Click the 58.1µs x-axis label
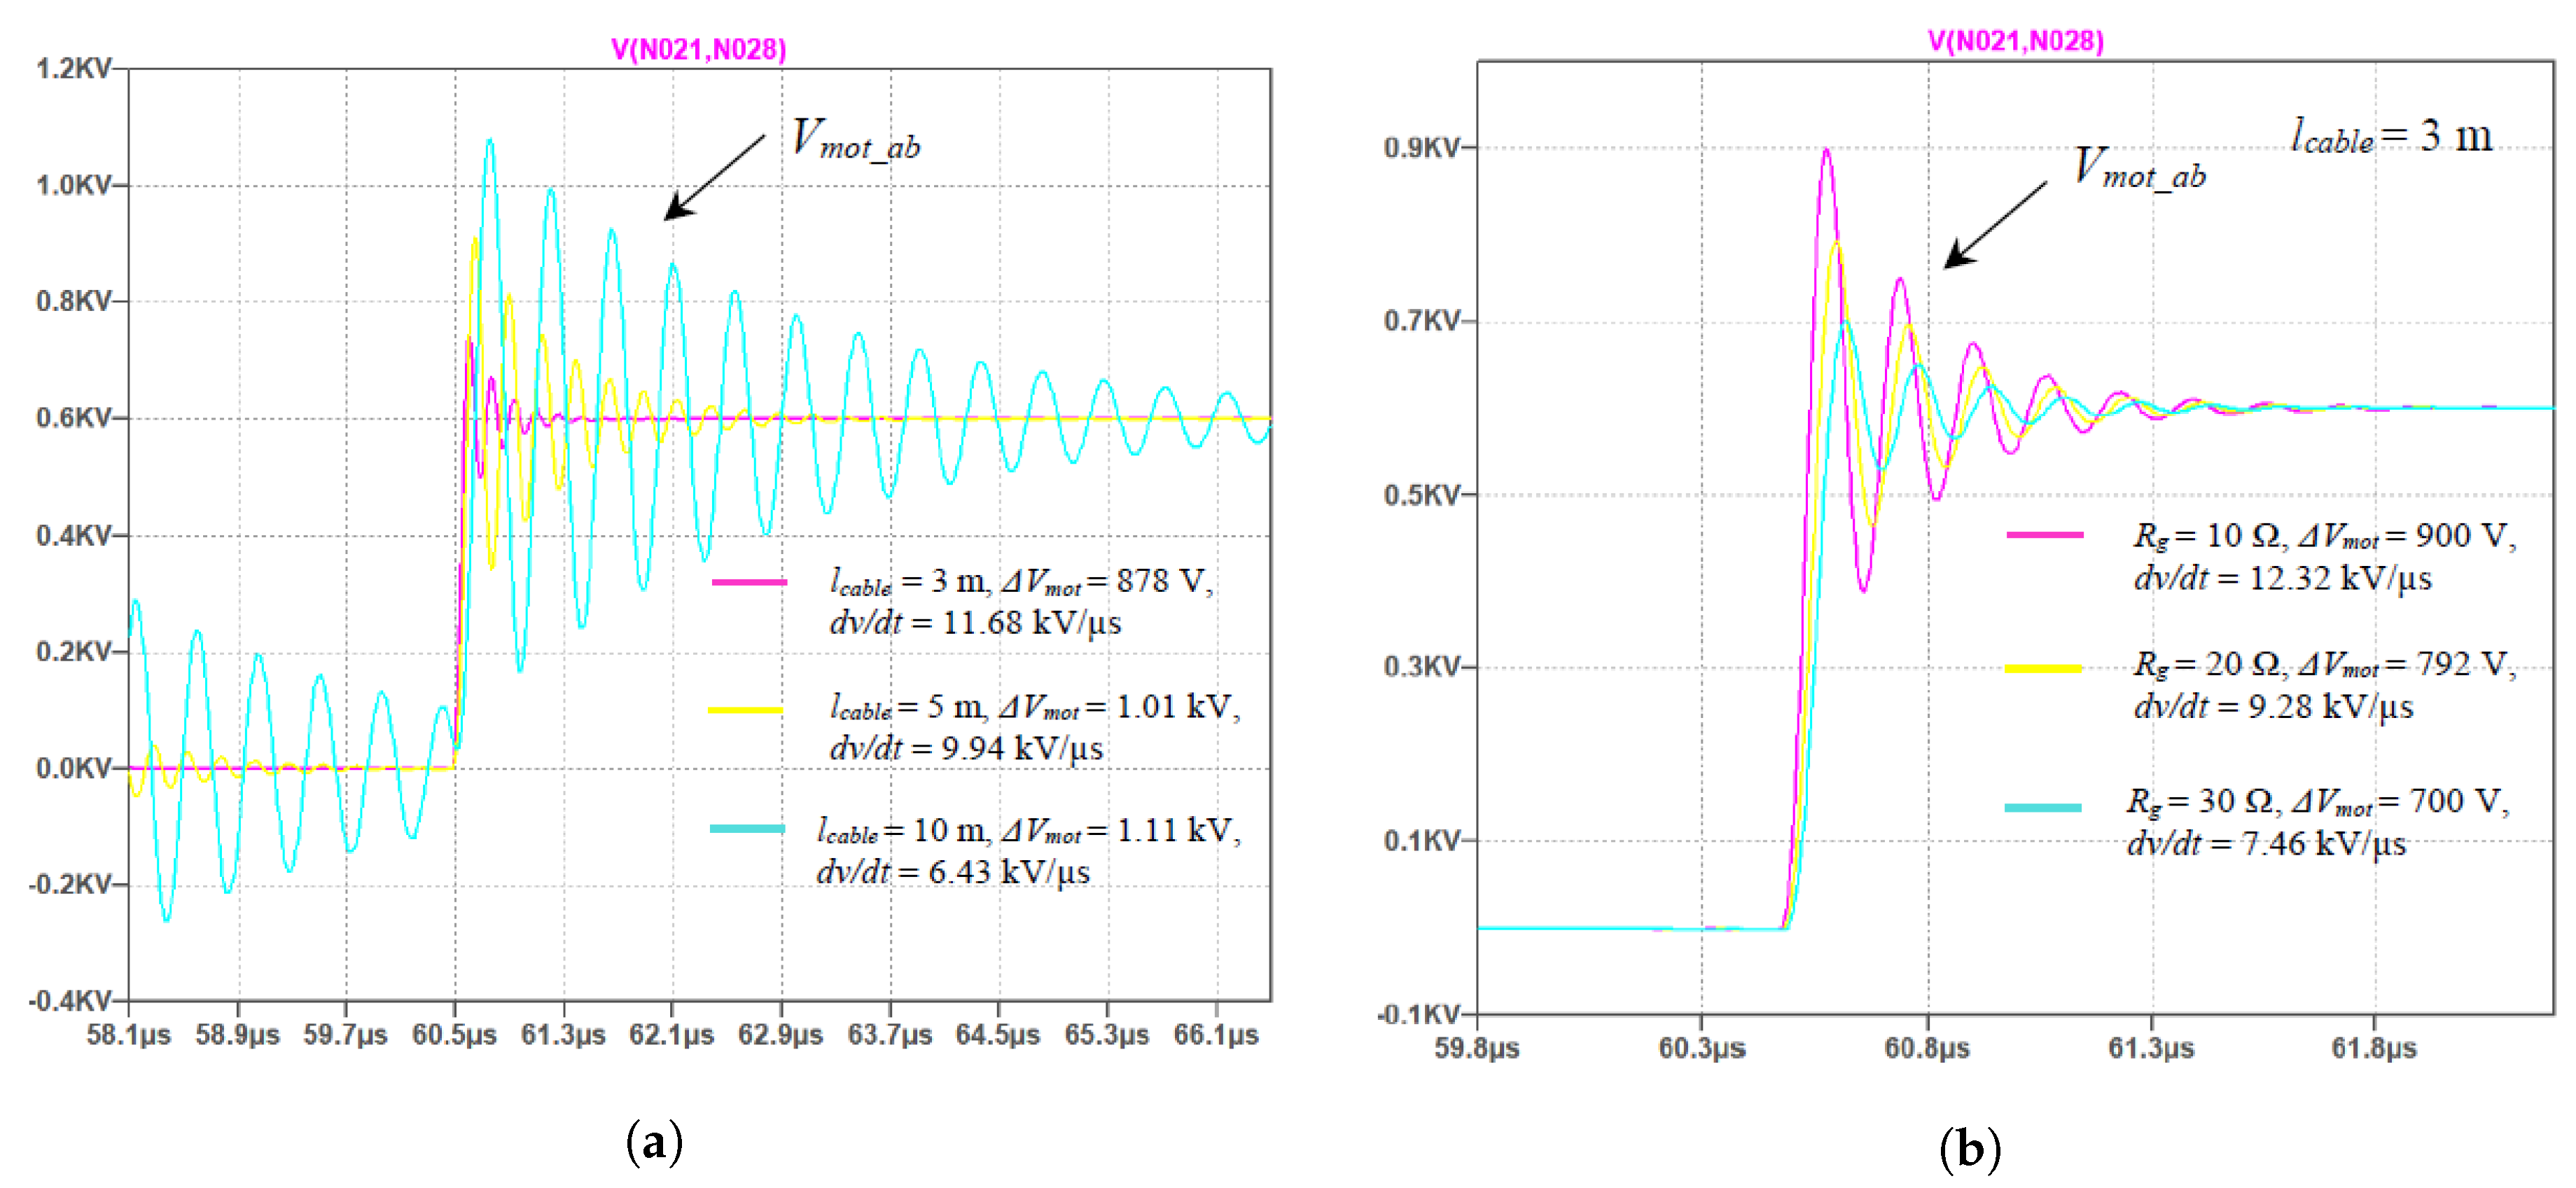The height and width of the screenshot is (1188, 2576). 128,1035
